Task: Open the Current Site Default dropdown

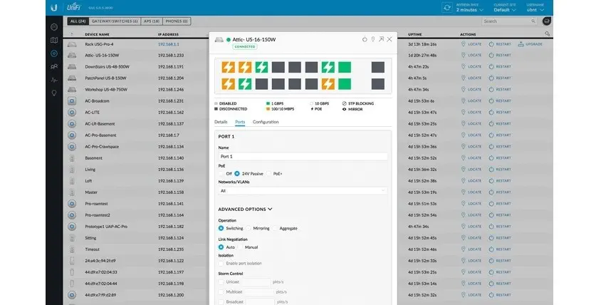Action: point(504,10)
